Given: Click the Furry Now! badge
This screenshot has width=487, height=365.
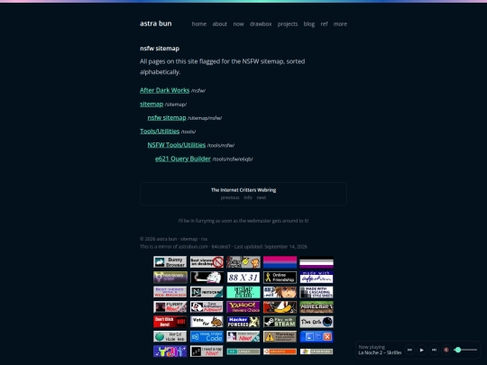Looking at the screenshot, I should pyautogui.click(x=170, y=307).
